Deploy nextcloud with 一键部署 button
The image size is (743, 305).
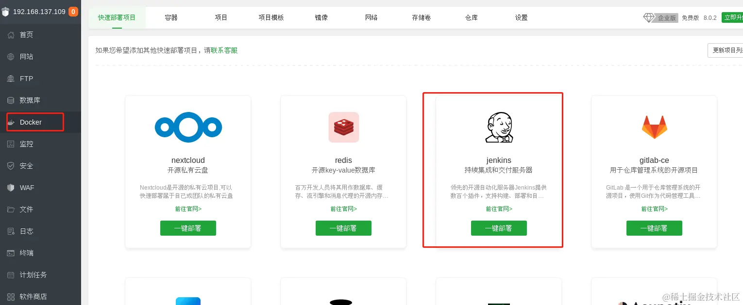click(188, 228)
